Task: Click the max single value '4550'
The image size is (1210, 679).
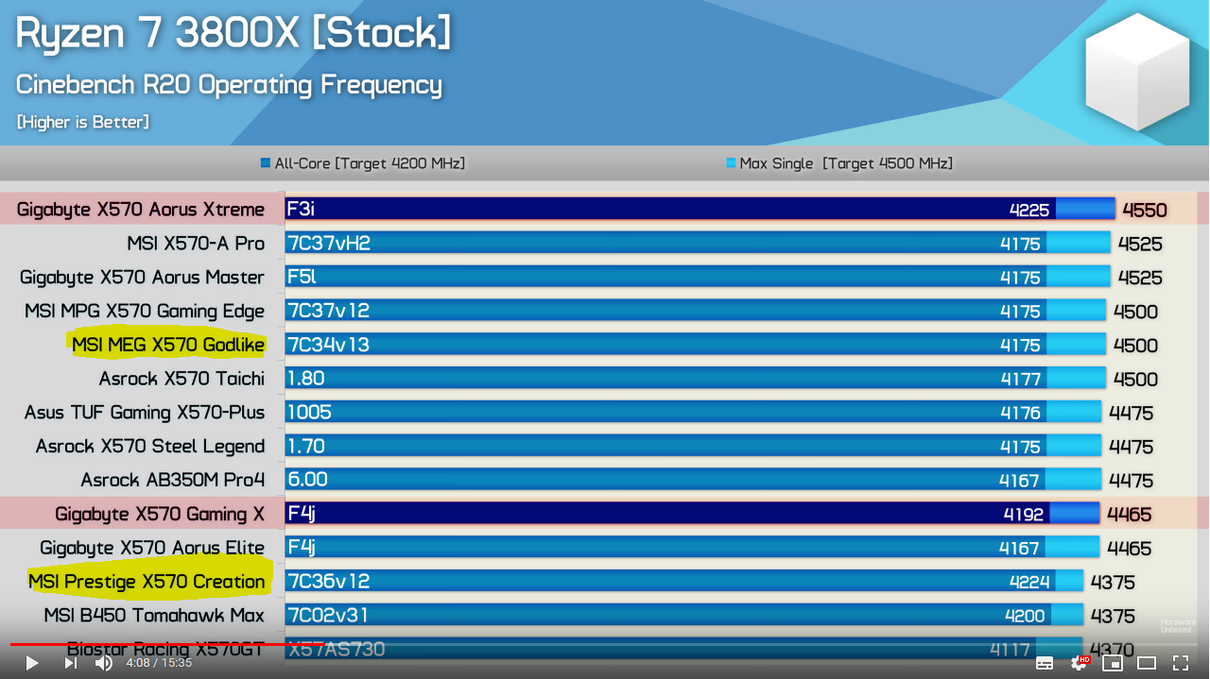Action: tap(1145, 211)
